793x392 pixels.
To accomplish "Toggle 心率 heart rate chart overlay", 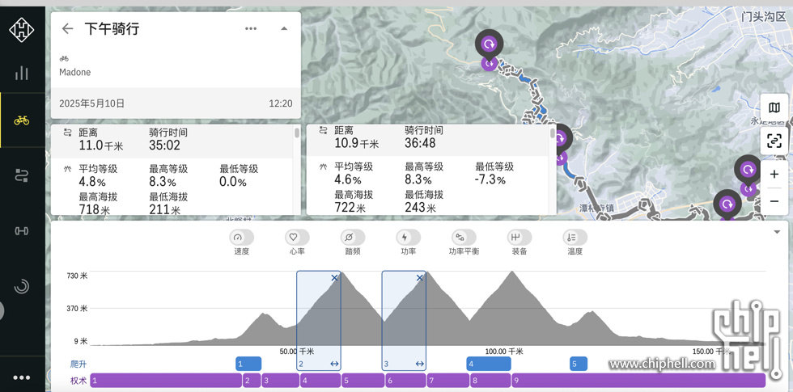I will pyautogui.click(x=297, y=238).
